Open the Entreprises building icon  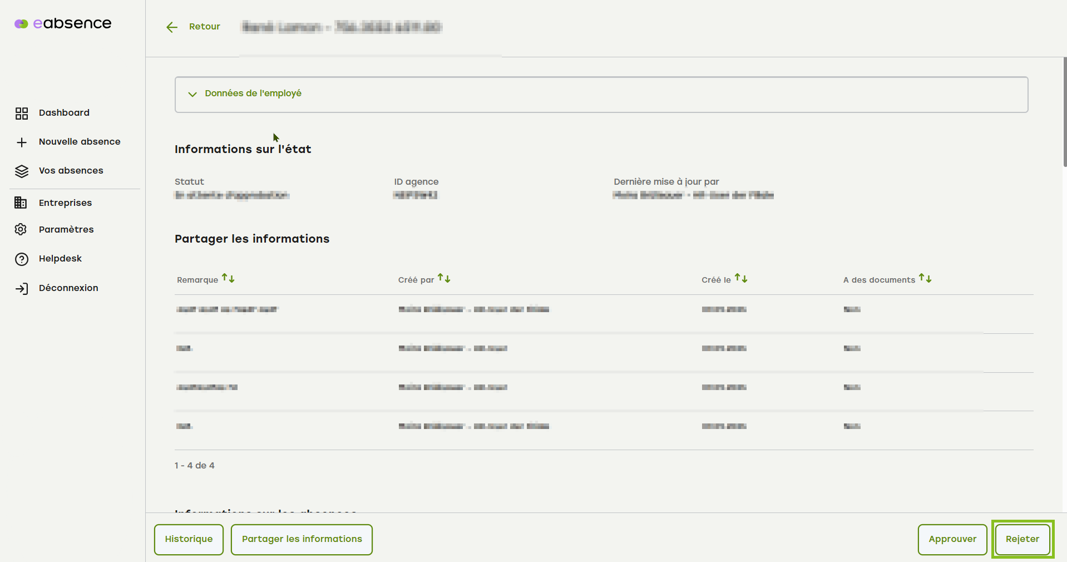click(x=21, y=203)
